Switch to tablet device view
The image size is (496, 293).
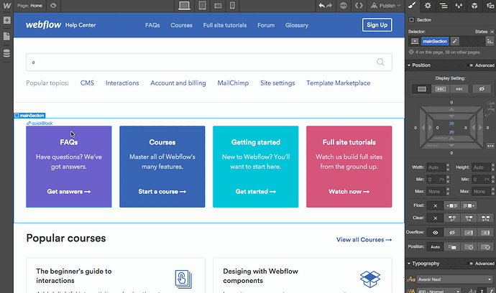pos(203,6)
